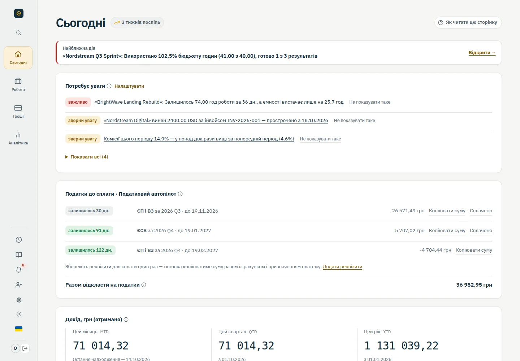
Task: Open the clock history icon in sidebar
Action: [x=19, y=240]
